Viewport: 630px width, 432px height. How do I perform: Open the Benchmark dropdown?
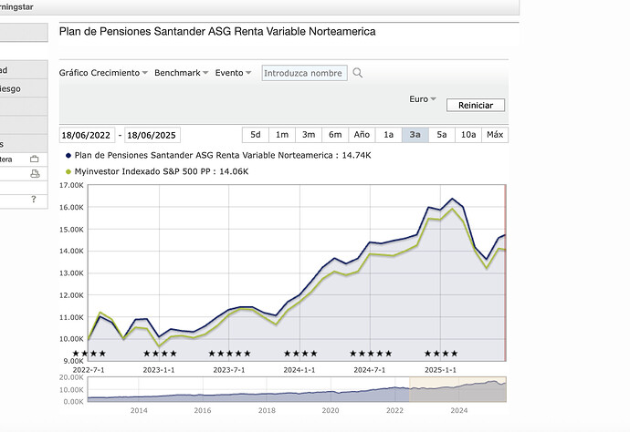click(x=181, y=73)
